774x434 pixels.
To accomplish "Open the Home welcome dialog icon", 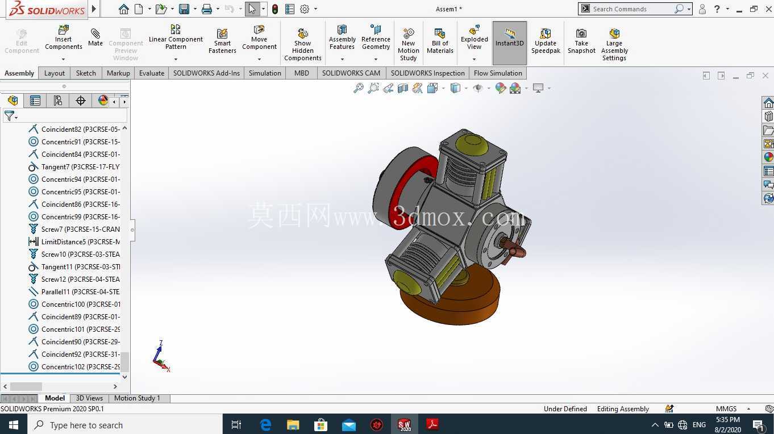I will point(123,9).
